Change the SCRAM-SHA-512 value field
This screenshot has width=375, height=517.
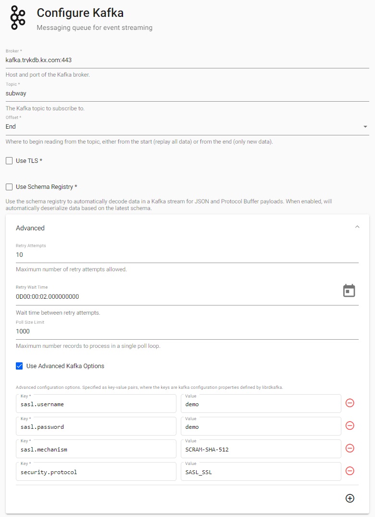[x=261, y=449]
